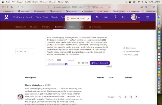Click the Safari share icon
162x105 pixels.
point(146,7)
